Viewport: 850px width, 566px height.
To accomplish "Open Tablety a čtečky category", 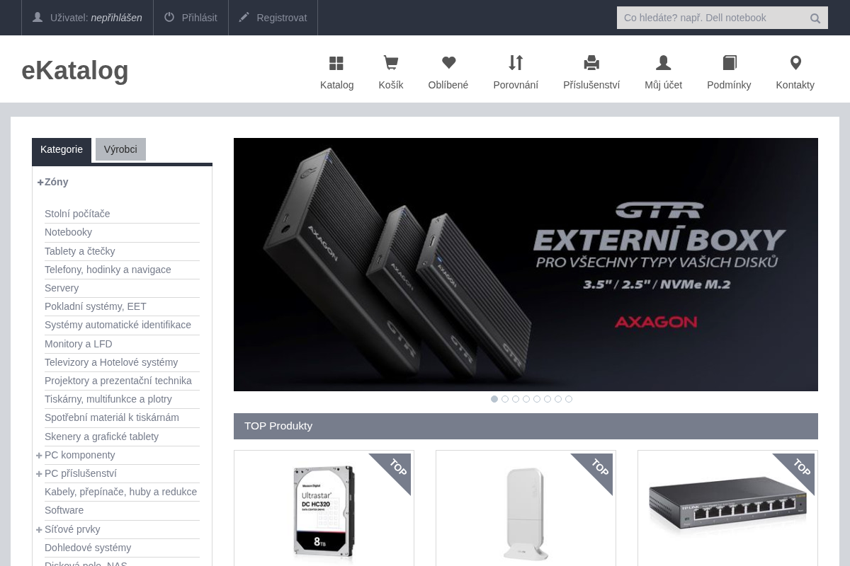I will 79,251.
